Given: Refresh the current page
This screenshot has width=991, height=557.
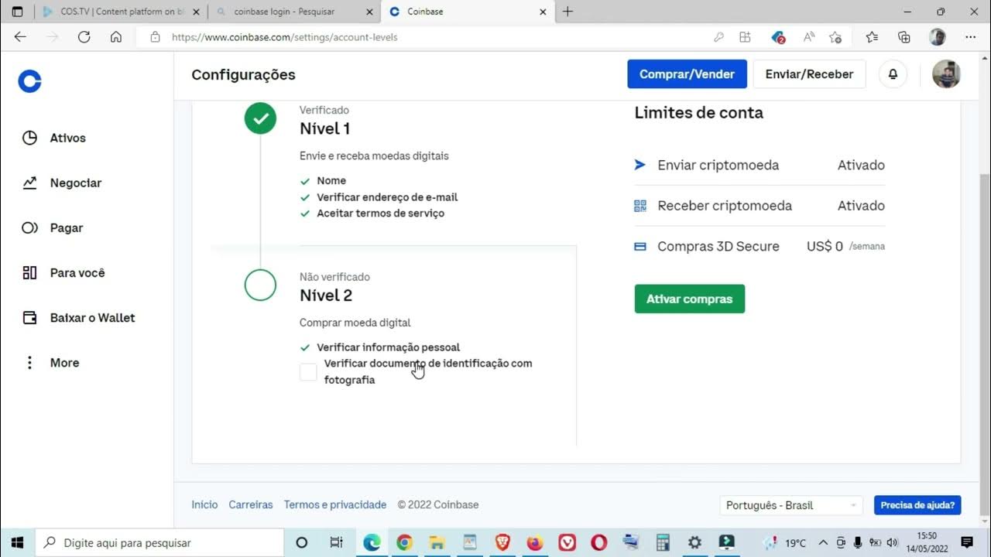Looking at the screenshot, I should tap(84, 36).
